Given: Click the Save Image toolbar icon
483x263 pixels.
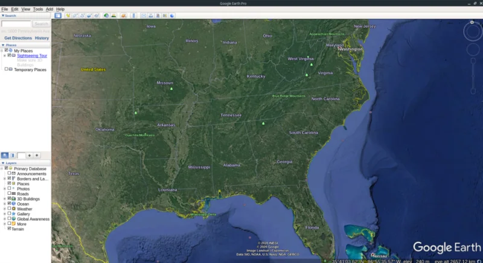Looking at the screenshot, I should (x=158, y=15).
